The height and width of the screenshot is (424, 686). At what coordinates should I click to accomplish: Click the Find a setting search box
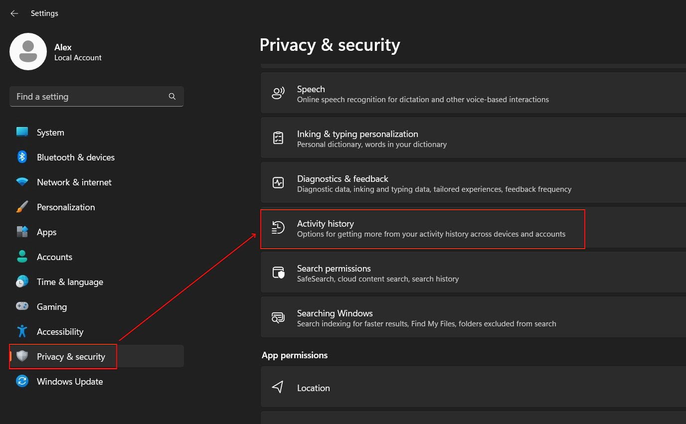(x=90, y=97)
